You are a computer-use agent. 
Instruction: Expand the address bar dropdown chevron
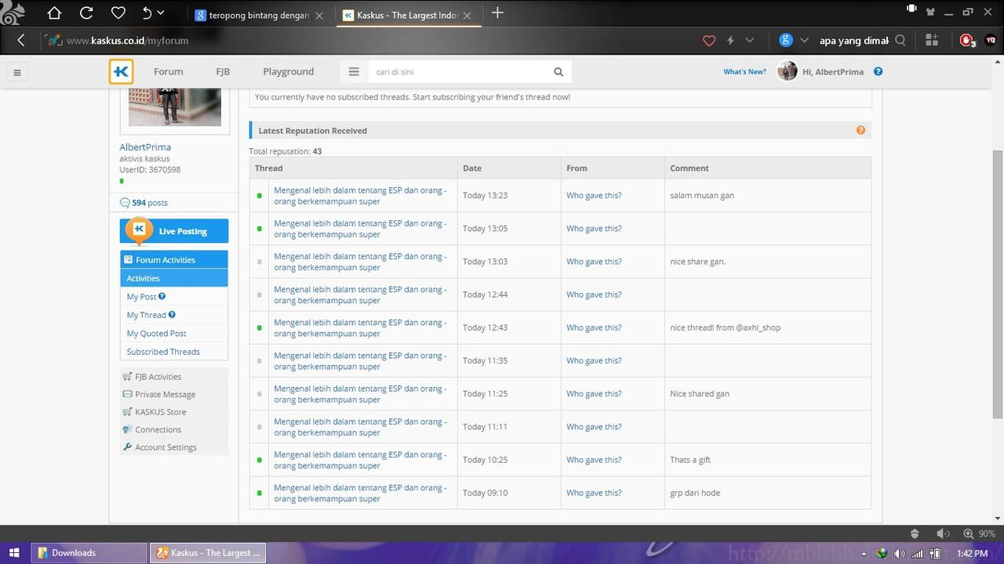750,40
